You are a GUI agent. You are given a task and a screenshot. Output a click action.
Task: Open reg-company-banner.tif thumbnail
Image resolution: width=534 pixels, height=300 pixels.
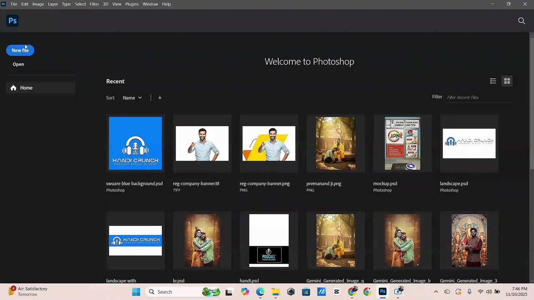click(202, 143)
